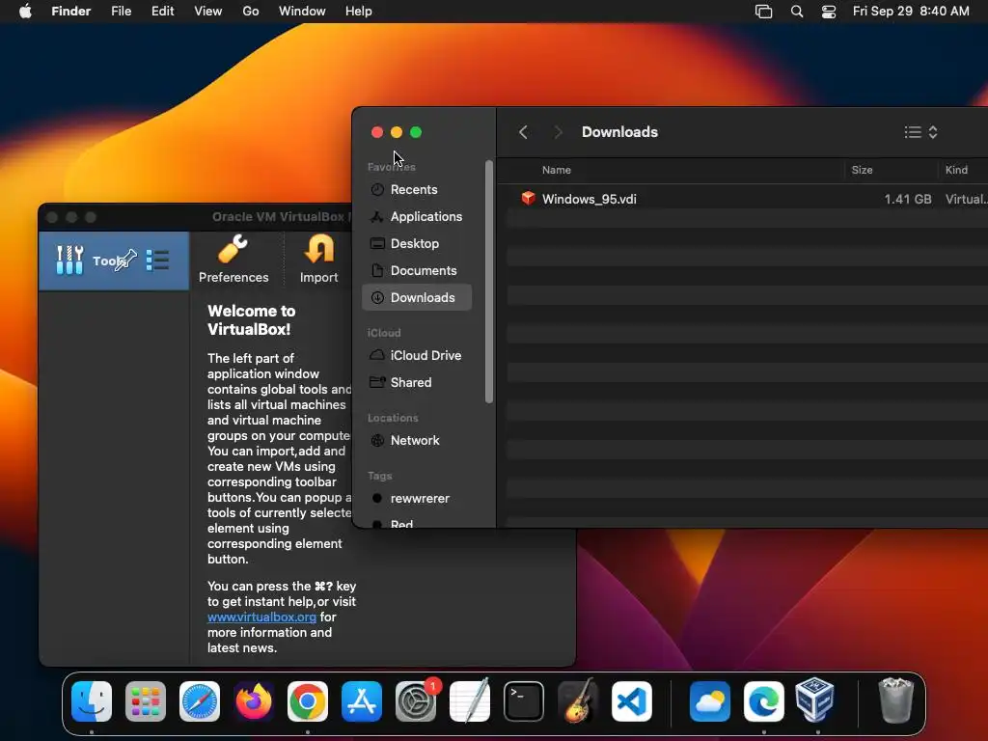
Task: Open Shared folder in Finder sidebar
Action: tap(417, 382)
